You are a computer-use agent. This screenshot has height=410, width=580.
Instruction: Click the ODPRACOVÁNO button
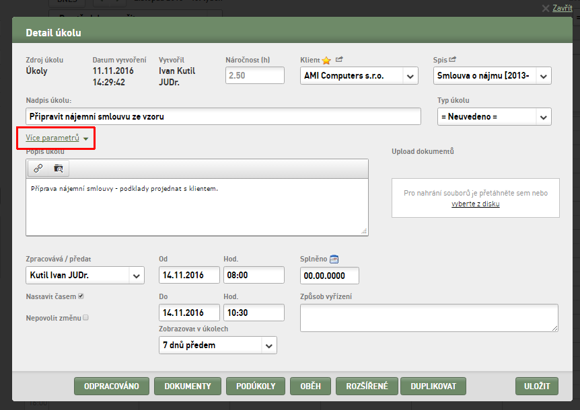pos(112,386)
